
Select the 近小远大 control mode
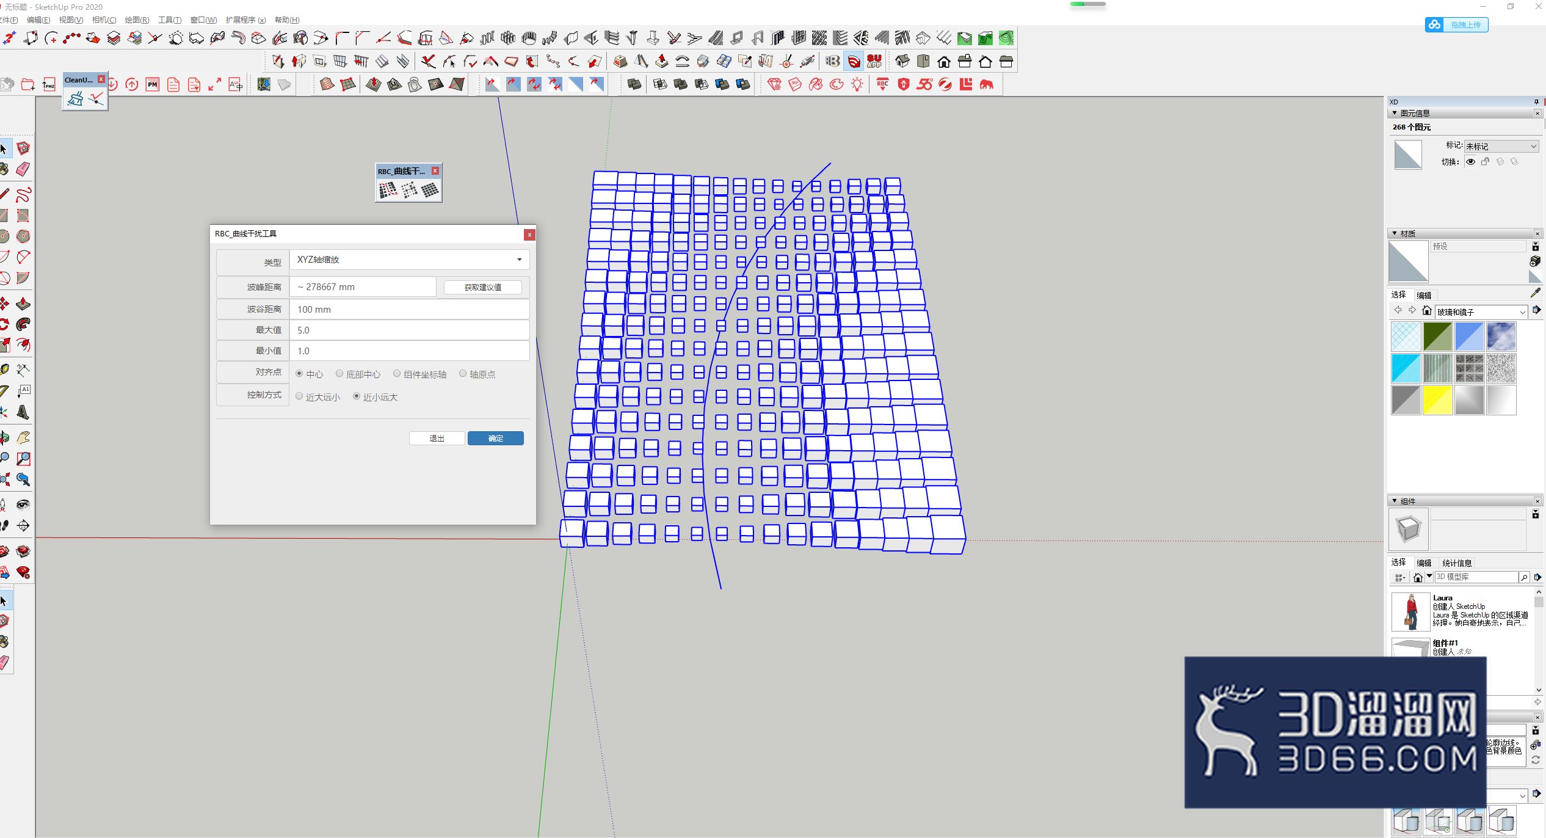pos(357,396)
